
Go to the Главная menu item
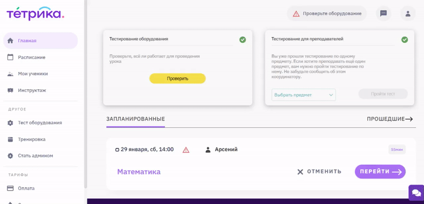41,41
